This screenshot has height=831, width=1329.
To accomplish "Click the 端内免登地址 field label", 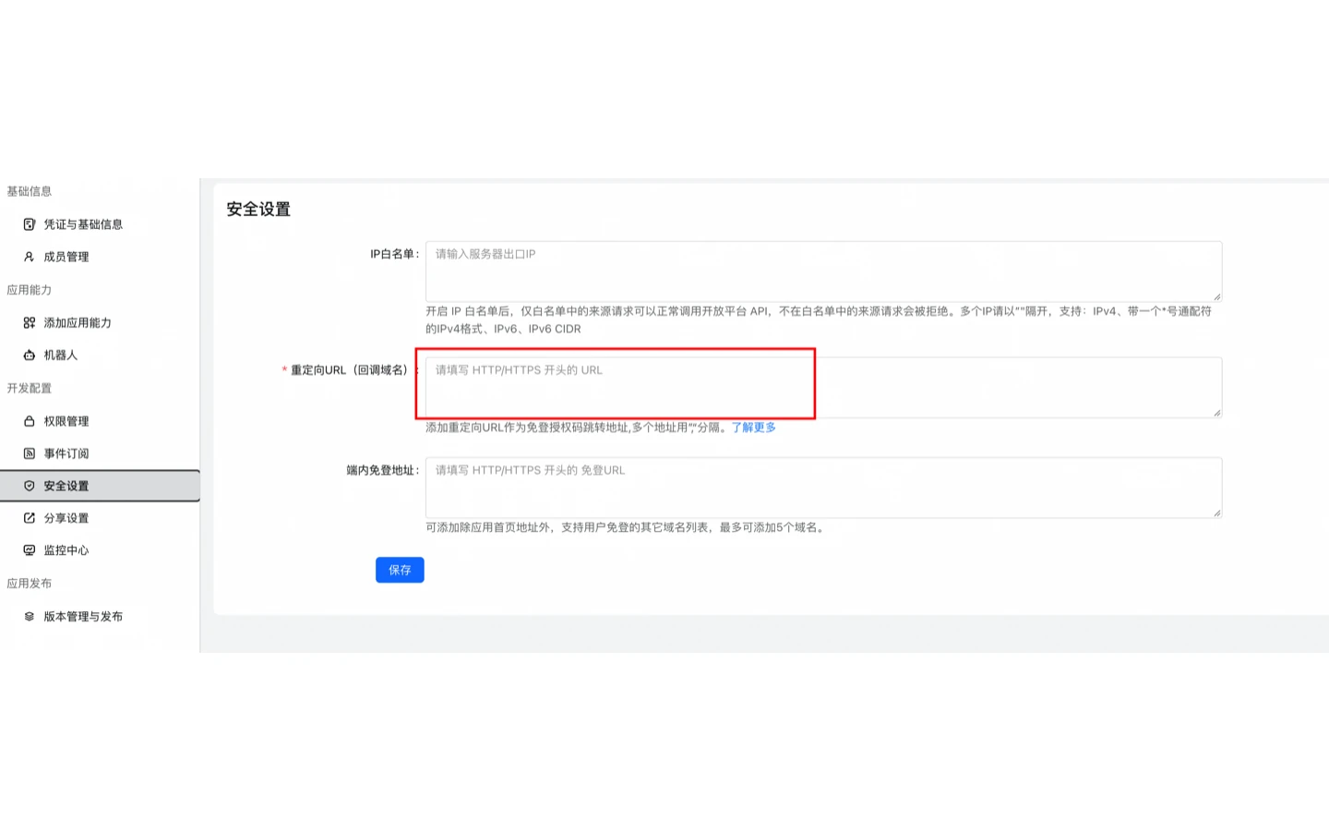I will [383, 470].
